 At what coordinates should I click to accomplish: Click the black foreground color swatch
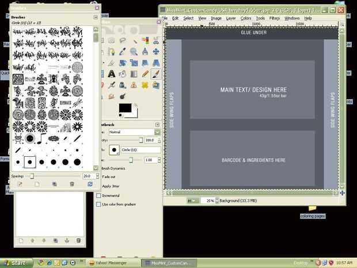[x=125, y=108]
